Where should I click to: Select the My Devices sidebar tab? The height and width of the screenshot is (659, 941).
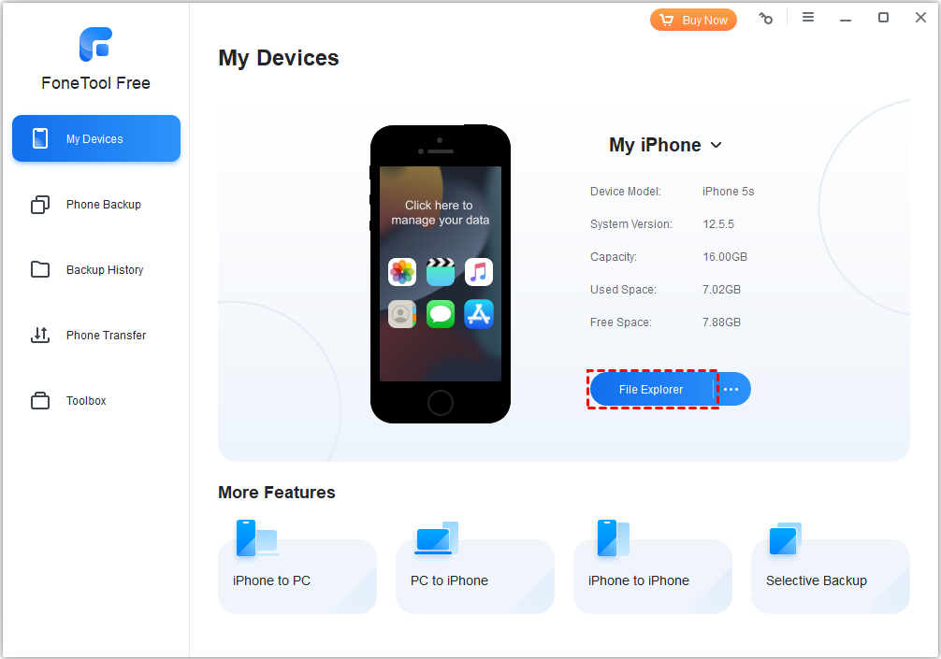pos(96,138)
